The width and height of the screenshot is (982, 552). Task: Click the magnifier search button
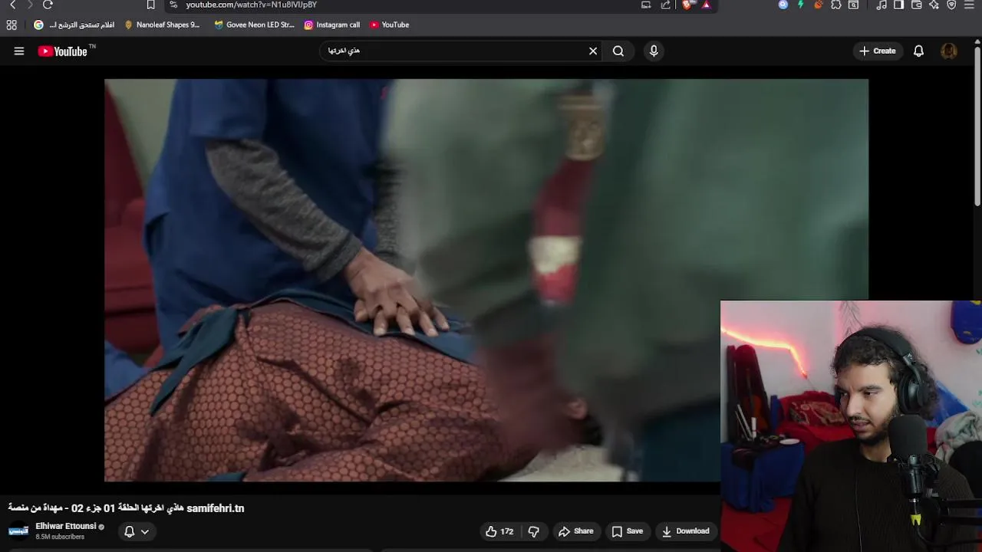[x=618, y=51]
